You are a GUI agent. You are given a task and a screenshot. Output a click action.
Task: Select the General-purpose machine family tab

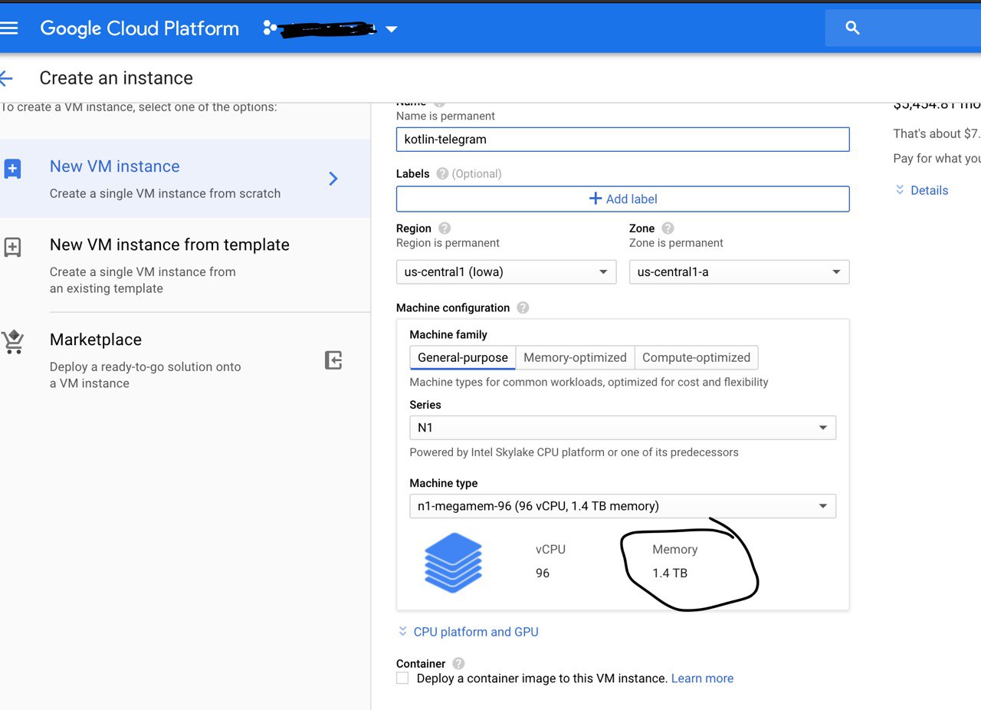click(463, 357)
